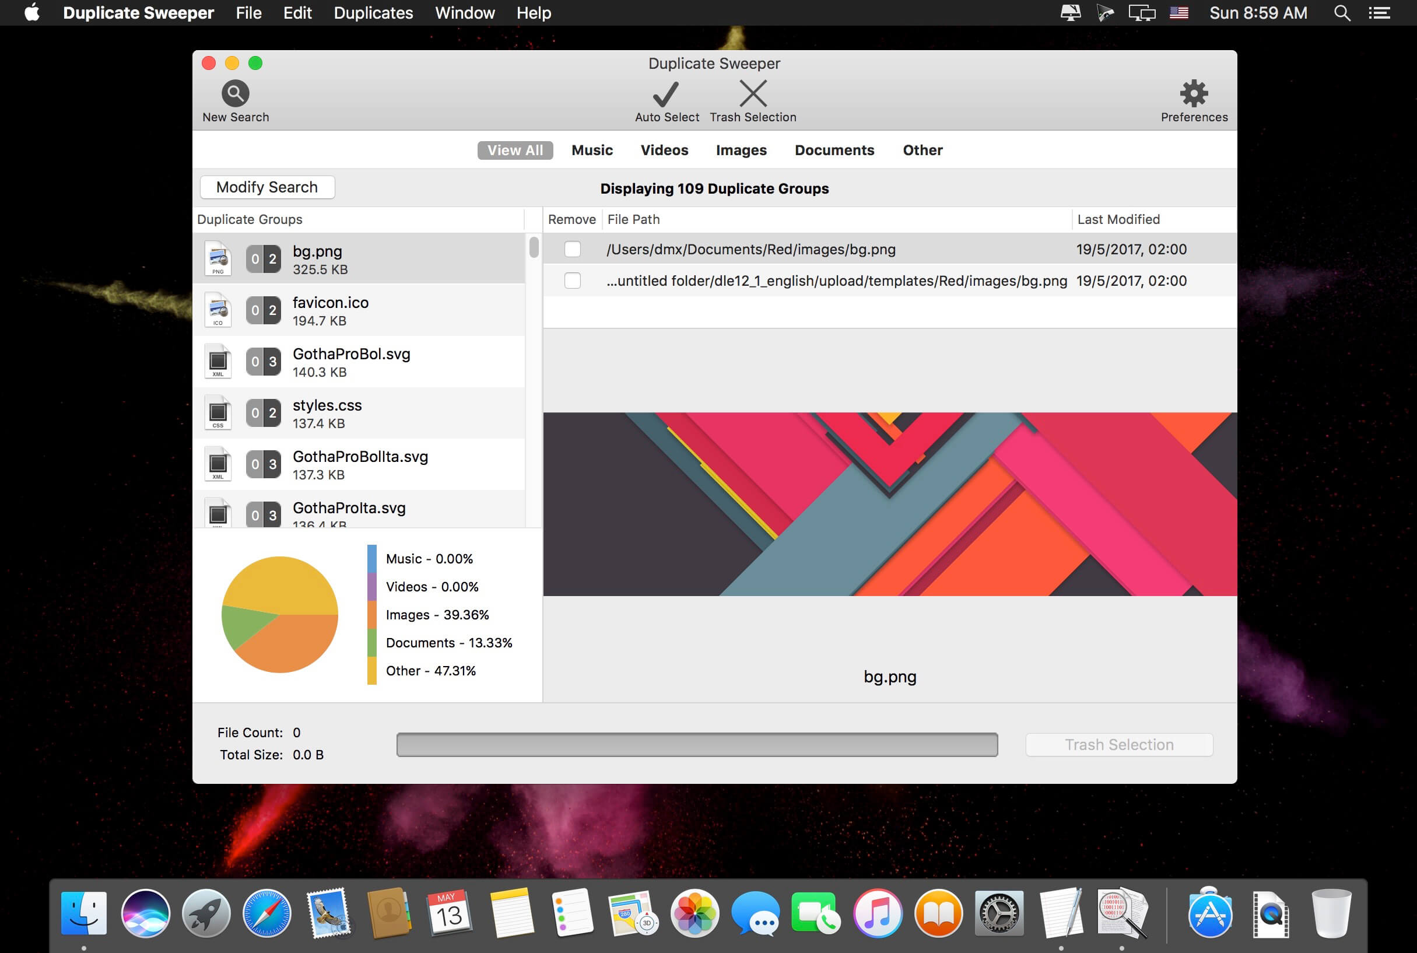Switch to the Documents tab
This screenshot has width=1417, height=953.
pos(834,150)
